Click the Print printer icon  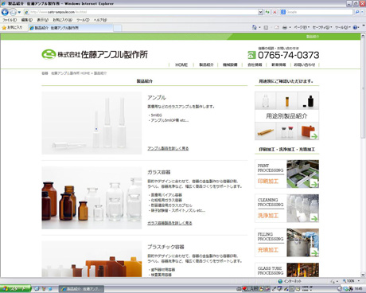click(x=285, y=27)
